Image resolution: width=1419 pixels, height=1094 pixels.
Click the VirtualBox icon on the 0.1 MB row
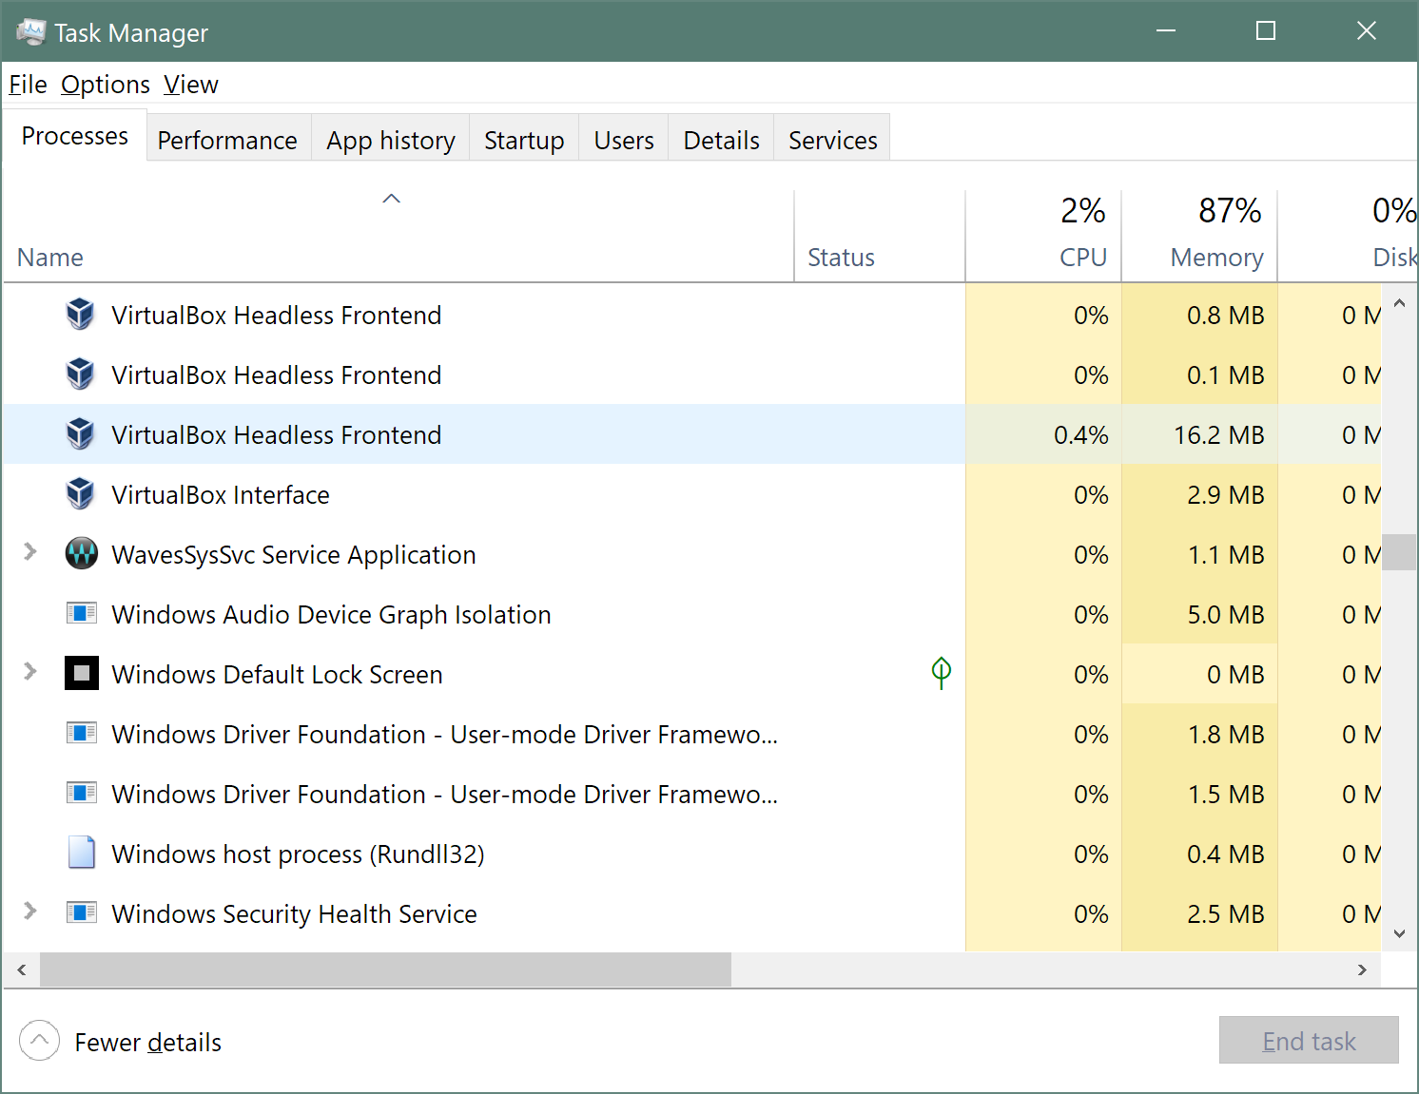81,374
